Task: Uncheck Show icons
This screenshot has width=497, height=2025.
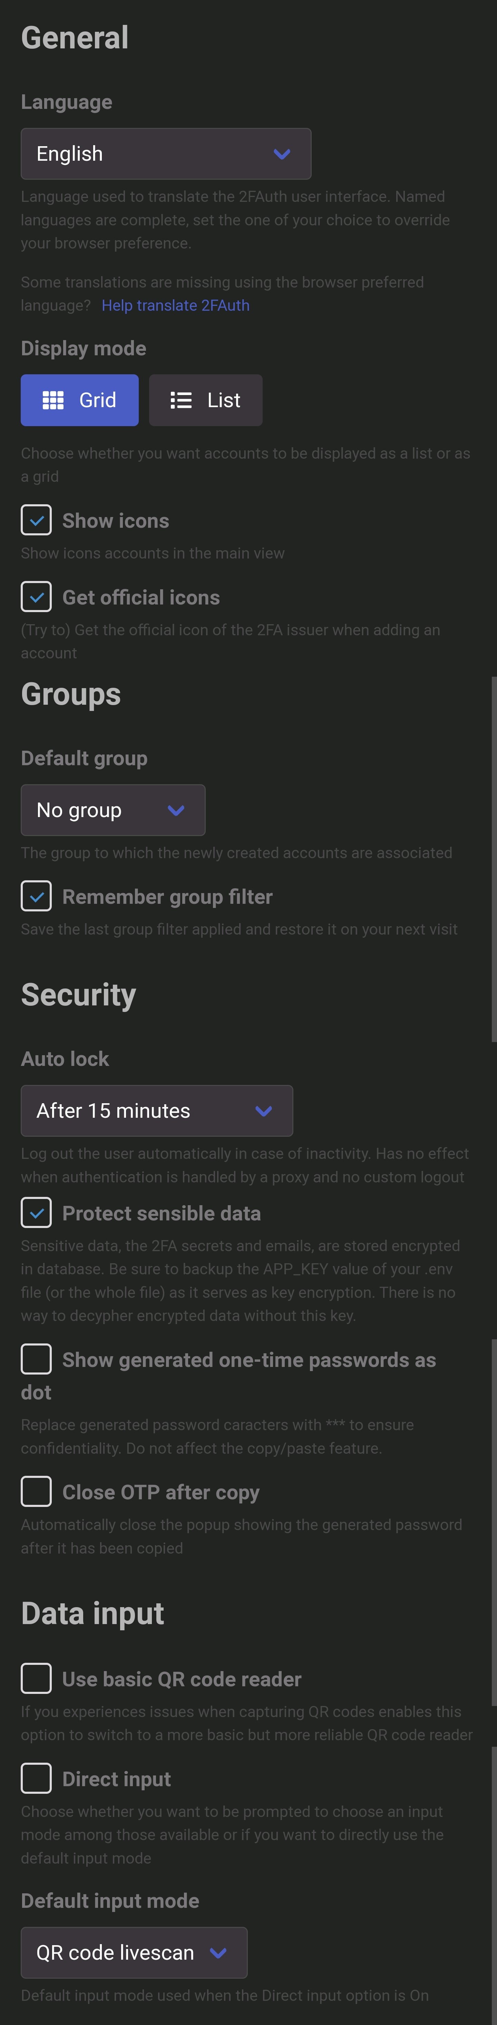Action: coord(36,519)
